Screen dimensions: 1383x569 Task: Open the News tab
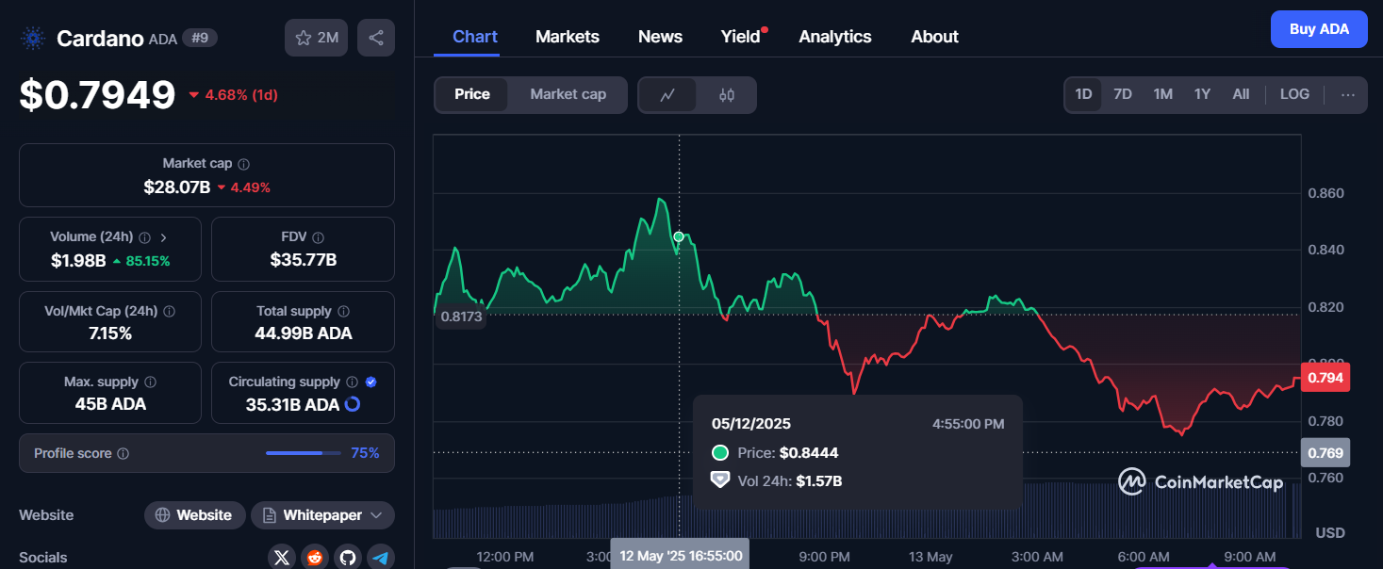click(660, 37)
